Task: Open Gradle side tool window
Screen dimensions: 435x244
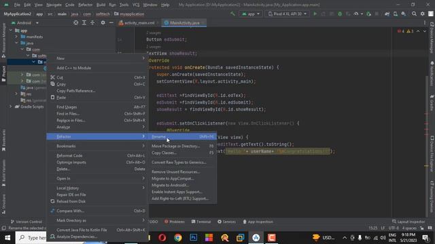Action: pyautogui.click(x=432, y=102)
